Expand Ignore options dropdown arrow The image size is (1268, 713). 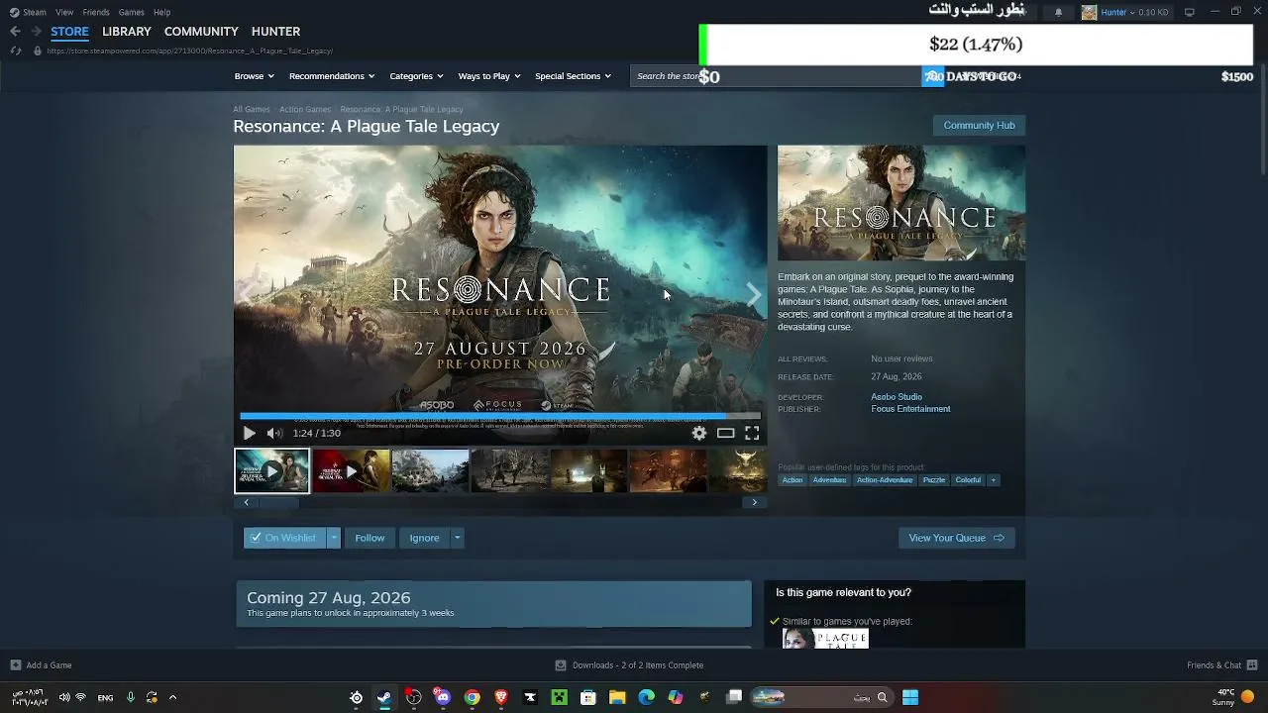pos(457,538)
